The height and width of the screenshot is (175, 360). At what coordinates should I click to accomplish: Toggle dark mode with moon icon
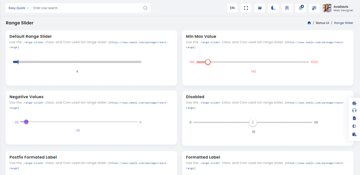pos(273,8)
